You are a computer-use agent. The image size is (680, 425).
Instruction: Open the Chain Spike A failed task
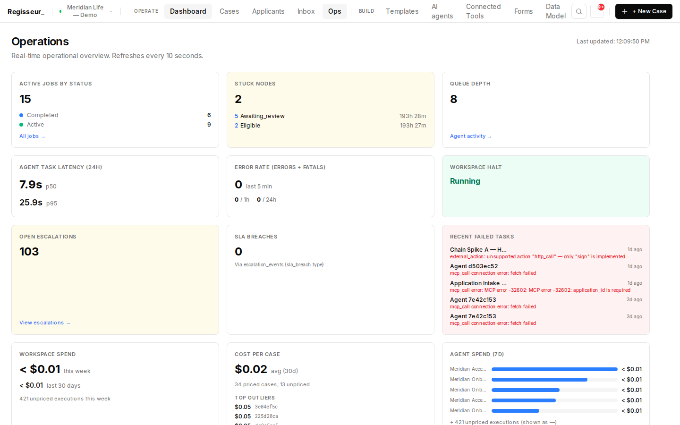(546, 253)
